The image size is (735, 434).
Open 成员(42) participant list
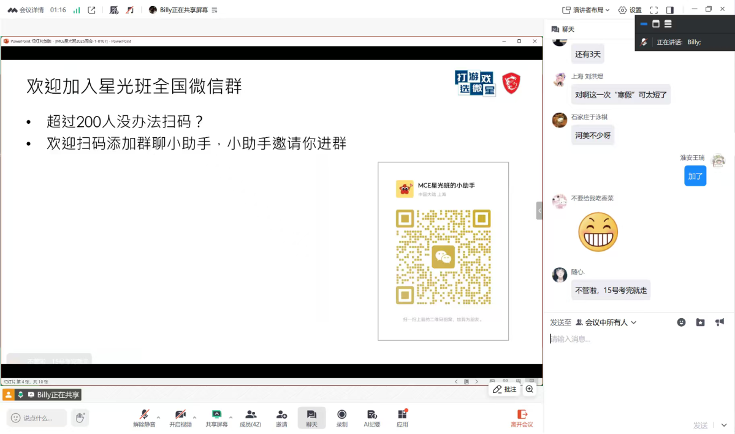pos(250,418)
